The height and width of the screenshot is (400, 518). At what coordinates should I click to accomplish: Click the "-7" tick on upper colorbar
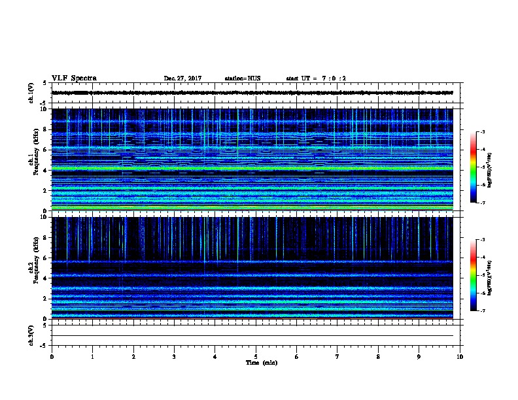482,203
